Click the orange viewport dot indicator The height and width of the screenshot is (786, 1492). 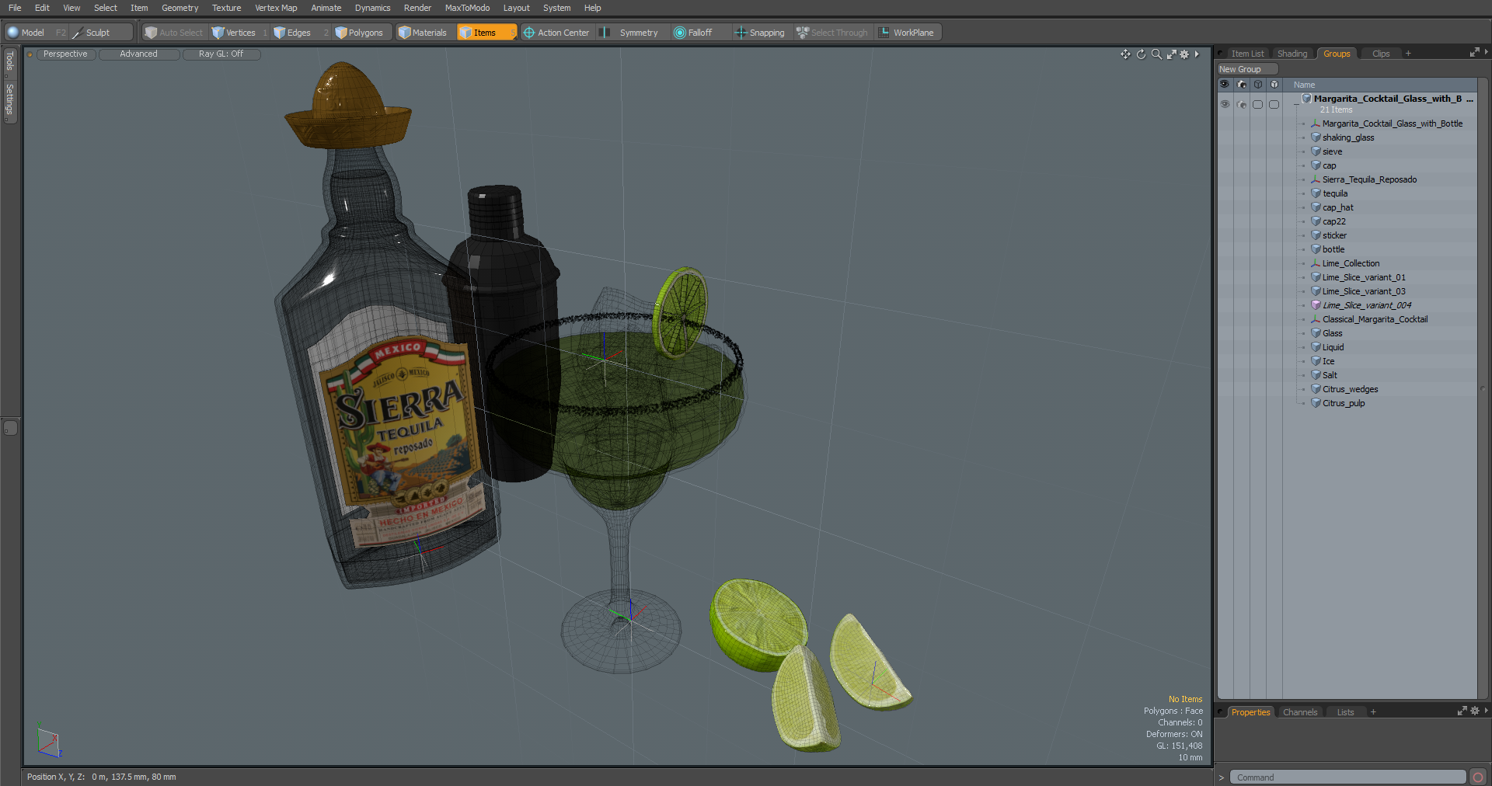point(30,54)
